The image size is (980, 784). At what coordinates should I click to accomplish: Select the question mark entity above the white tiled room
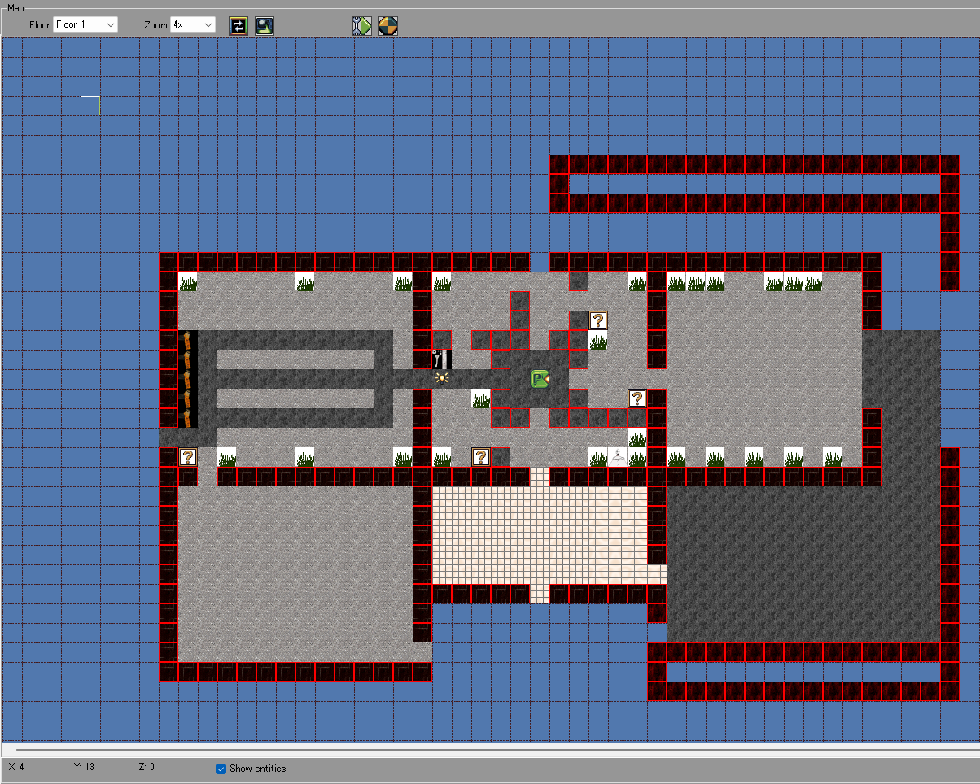(x=481, y=457)
